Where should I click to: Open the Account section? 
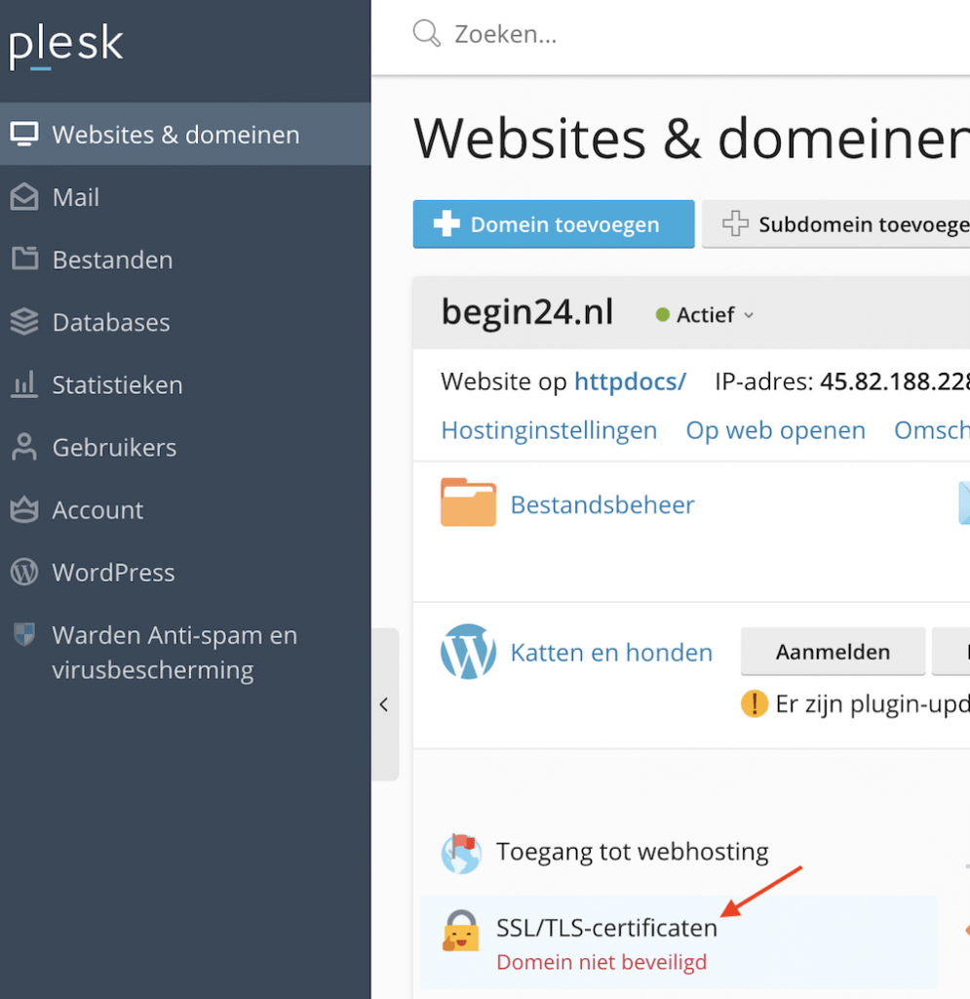[x=23, y=509]
